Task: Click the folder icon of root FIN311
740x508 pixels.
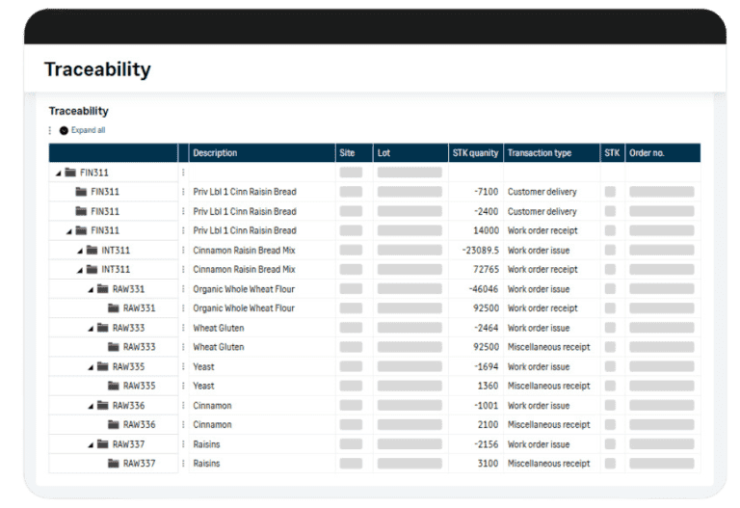Action: [x=70, y=173]
